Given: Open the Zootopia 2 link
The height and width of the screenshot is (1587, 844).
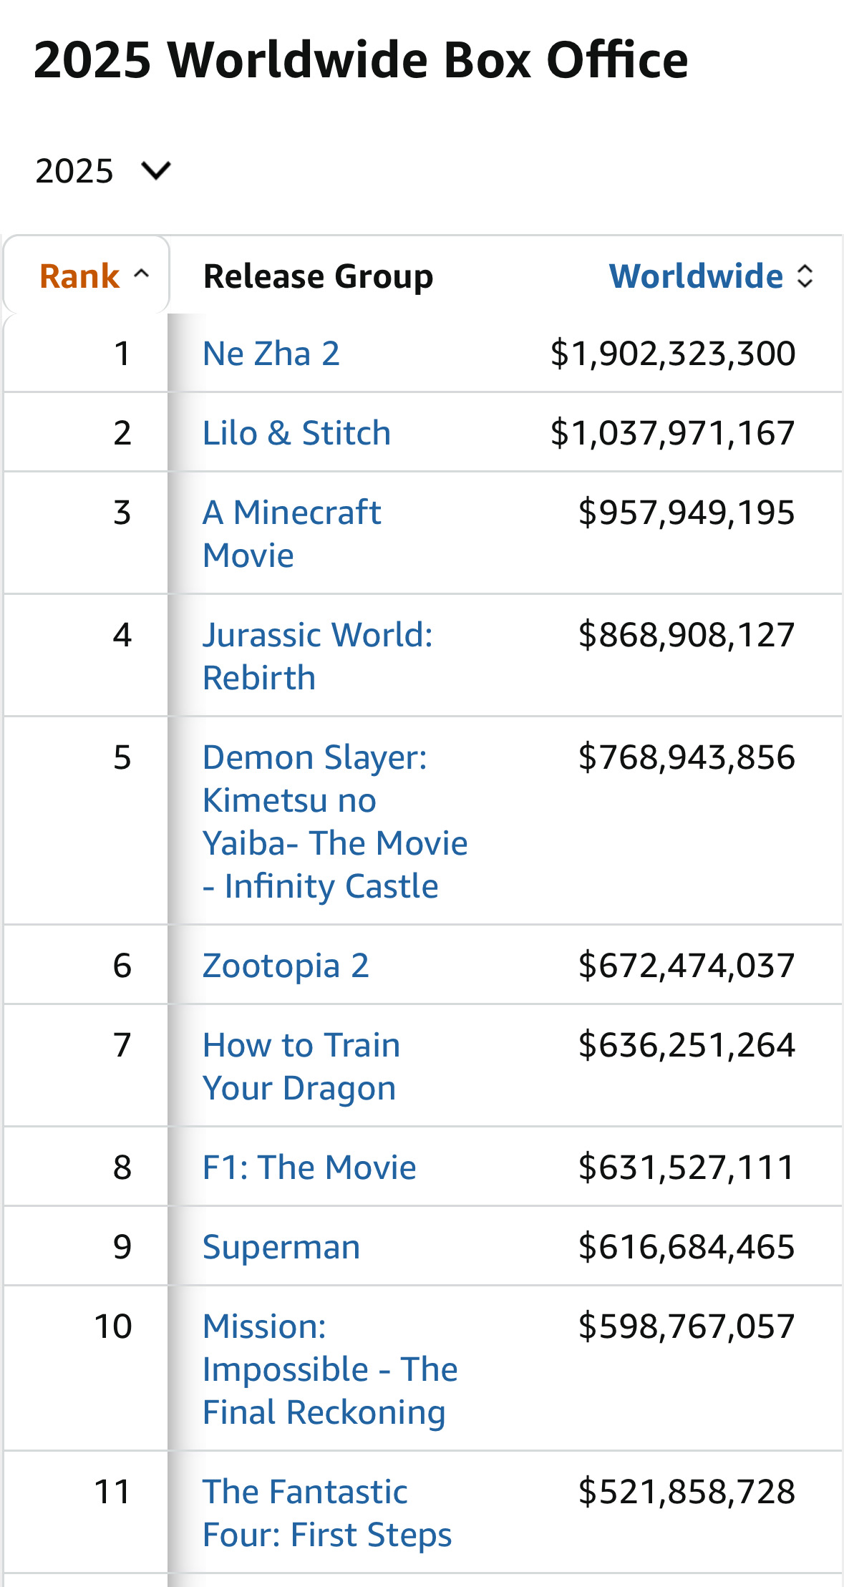Looking at the screenshot, I should click(x=286, y=966).
